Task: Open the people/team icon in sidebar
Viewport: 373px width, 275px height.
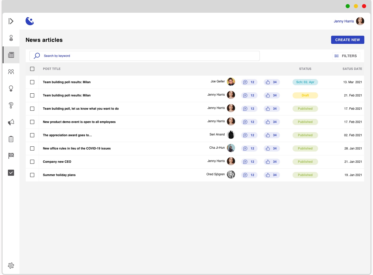Action: coord(11,72)
